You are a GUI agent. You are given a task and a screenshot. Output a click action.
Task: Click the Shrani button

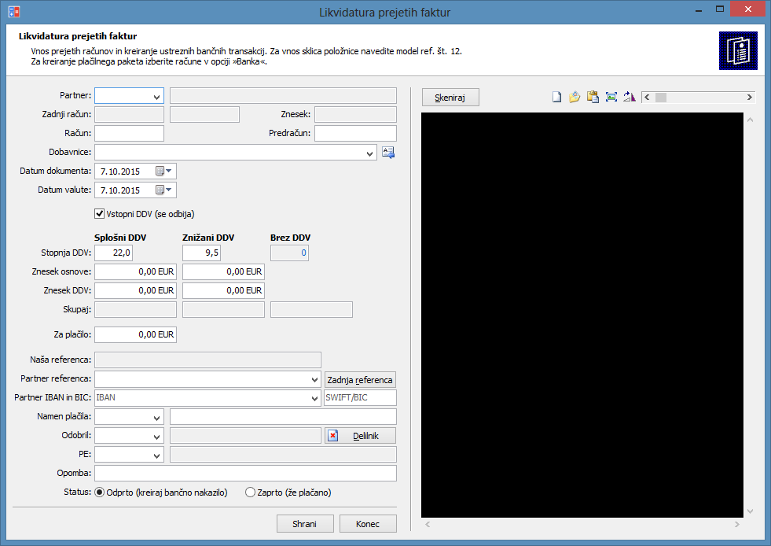click(304, 524)
